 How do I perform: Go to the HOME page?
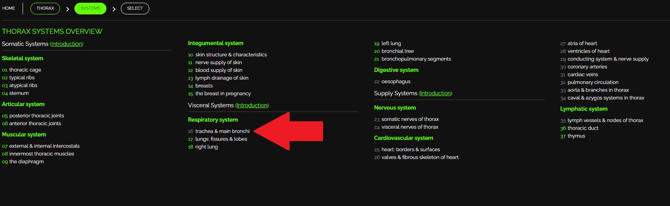pyautogui.click(x=9, y=8)
